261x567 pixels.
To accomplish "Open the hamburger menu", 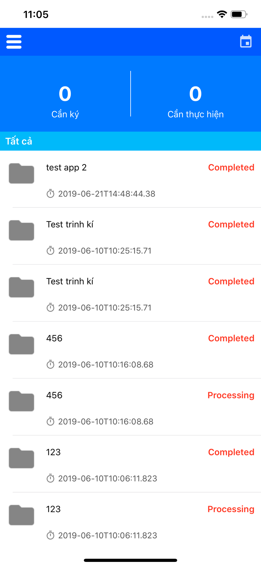I will pyautogui.click(x=14, y=42).
